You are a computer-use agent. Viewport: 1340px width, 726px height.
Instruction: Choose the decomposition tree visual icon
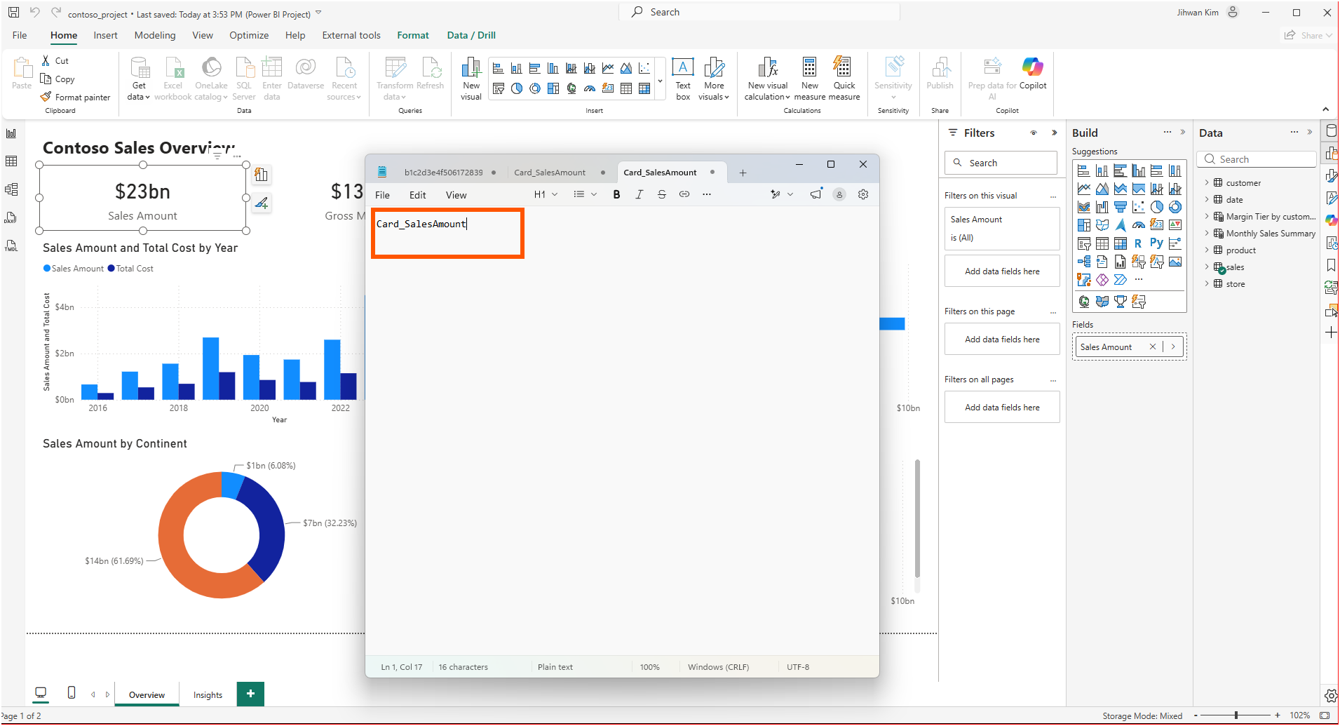click(x=1084, y=262)
